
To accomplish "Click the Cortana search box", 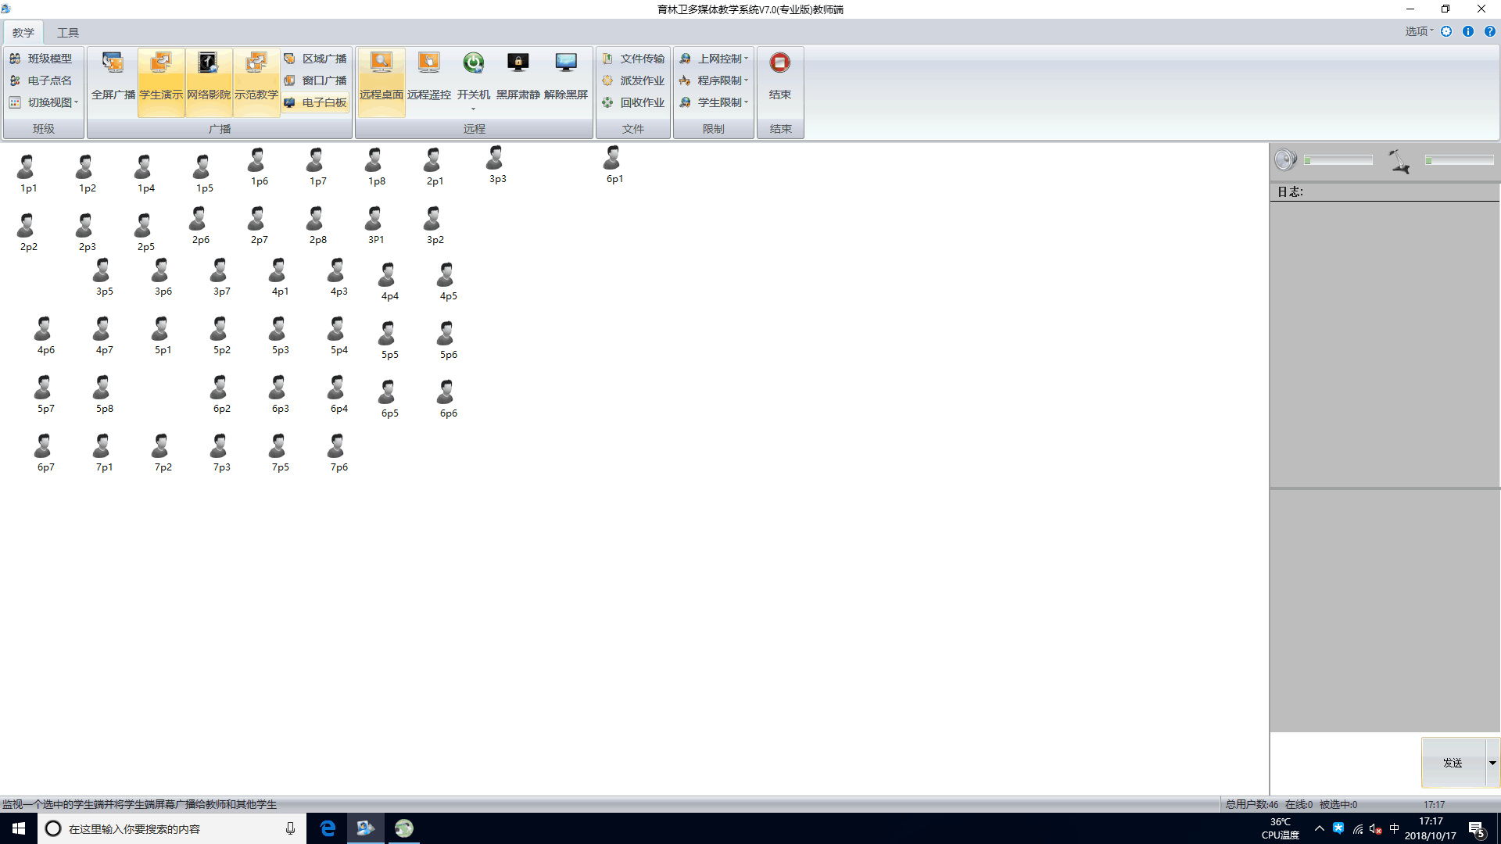I will click(x=172, y=828).
